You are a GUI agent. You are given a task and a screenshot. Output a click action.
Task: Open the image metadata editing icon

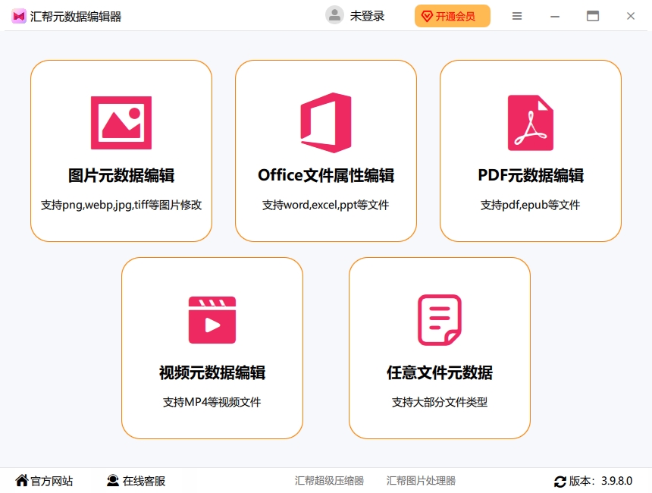tap(121, 123)
